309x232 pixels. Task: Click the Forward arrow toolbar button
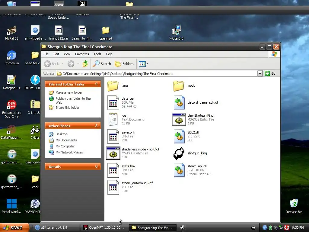(x=71, y=64)
